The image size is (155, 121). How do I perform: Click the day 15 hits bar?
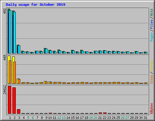click(72, 52)
